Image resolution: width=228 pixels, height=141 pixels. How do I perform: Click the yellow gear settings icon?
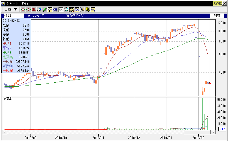pos(87,9)
